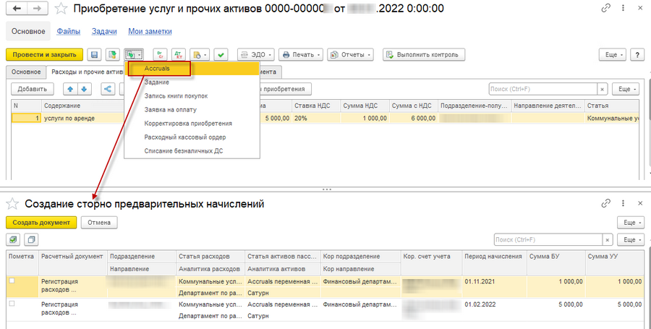Show Dr/Cr postings icon
651x329 pixels.
point(160,55)
